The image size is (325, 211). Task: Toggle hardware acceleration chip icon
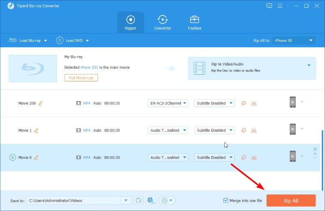(x=151, y=200)
